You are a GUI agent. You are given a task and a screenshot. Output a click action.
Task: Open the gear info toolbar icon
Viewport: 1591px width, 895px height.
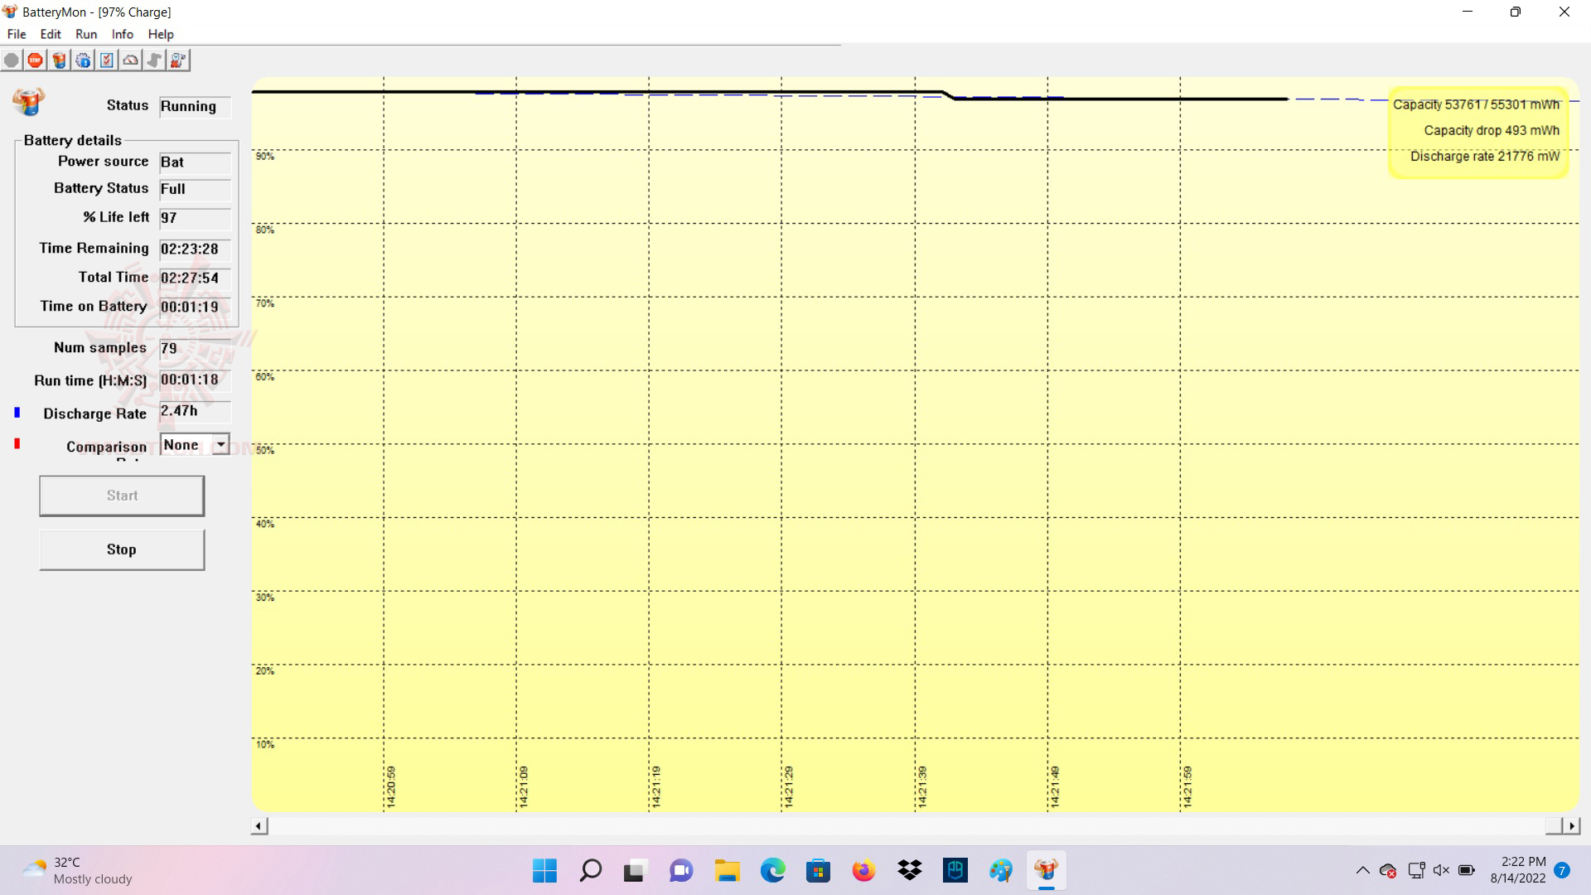point(83,60)
